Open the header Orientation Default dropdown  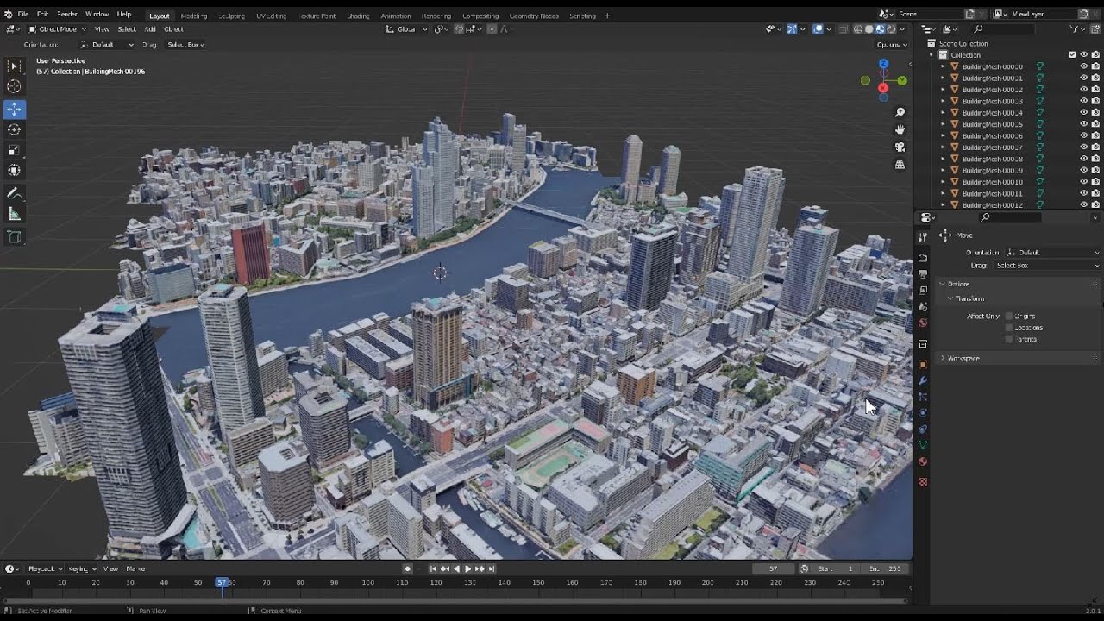pyautogui.click(x=106, y=44)
